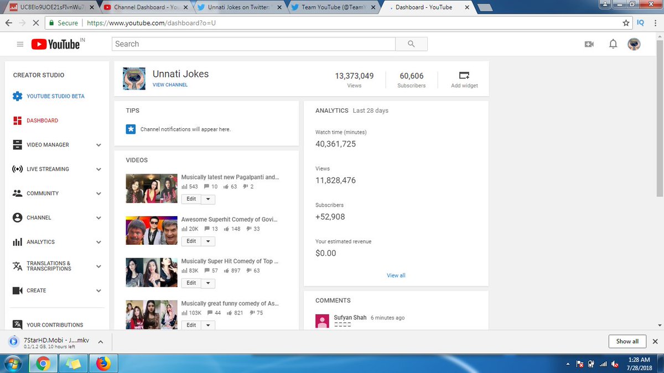
Task: Click the star icon in Tips
Action: tap(131, 129)
